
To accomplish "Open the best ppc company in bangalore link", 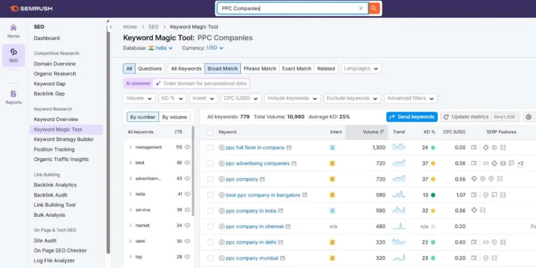I will 263,195.
